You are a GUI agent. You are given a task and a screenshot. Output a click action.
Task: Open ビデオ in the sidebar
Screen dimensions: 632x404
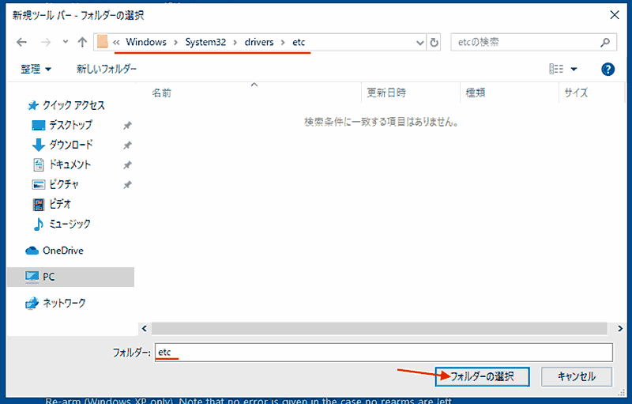point(60,204)
